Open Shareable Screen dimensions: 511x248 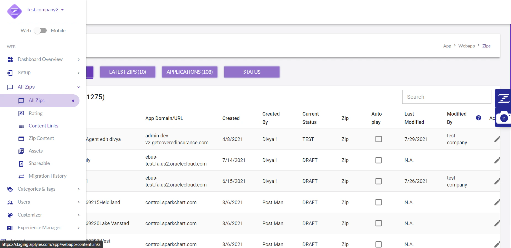click(x=39, y=163)
